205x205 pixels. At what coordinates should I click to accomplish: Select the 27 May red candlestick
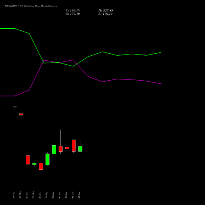click(x=41, y=166)
